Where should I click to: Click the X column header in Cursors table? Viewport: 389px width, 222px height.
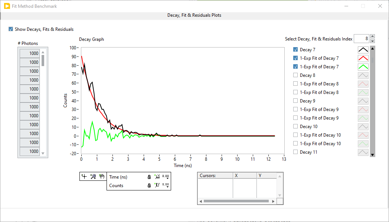(245, 176)
